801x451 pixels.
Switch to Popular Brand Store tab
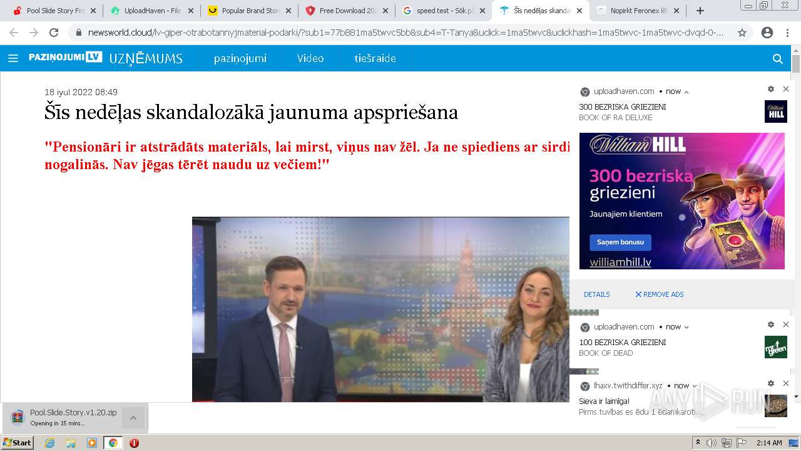[x=250, y=11]
